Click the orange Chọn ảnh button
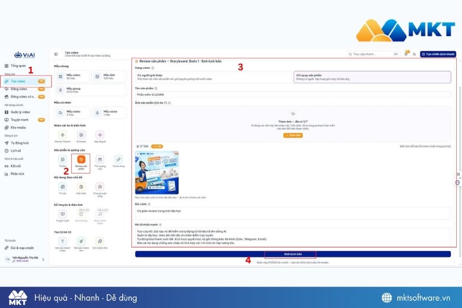462x308 pixels. click(x=293, y=136)
